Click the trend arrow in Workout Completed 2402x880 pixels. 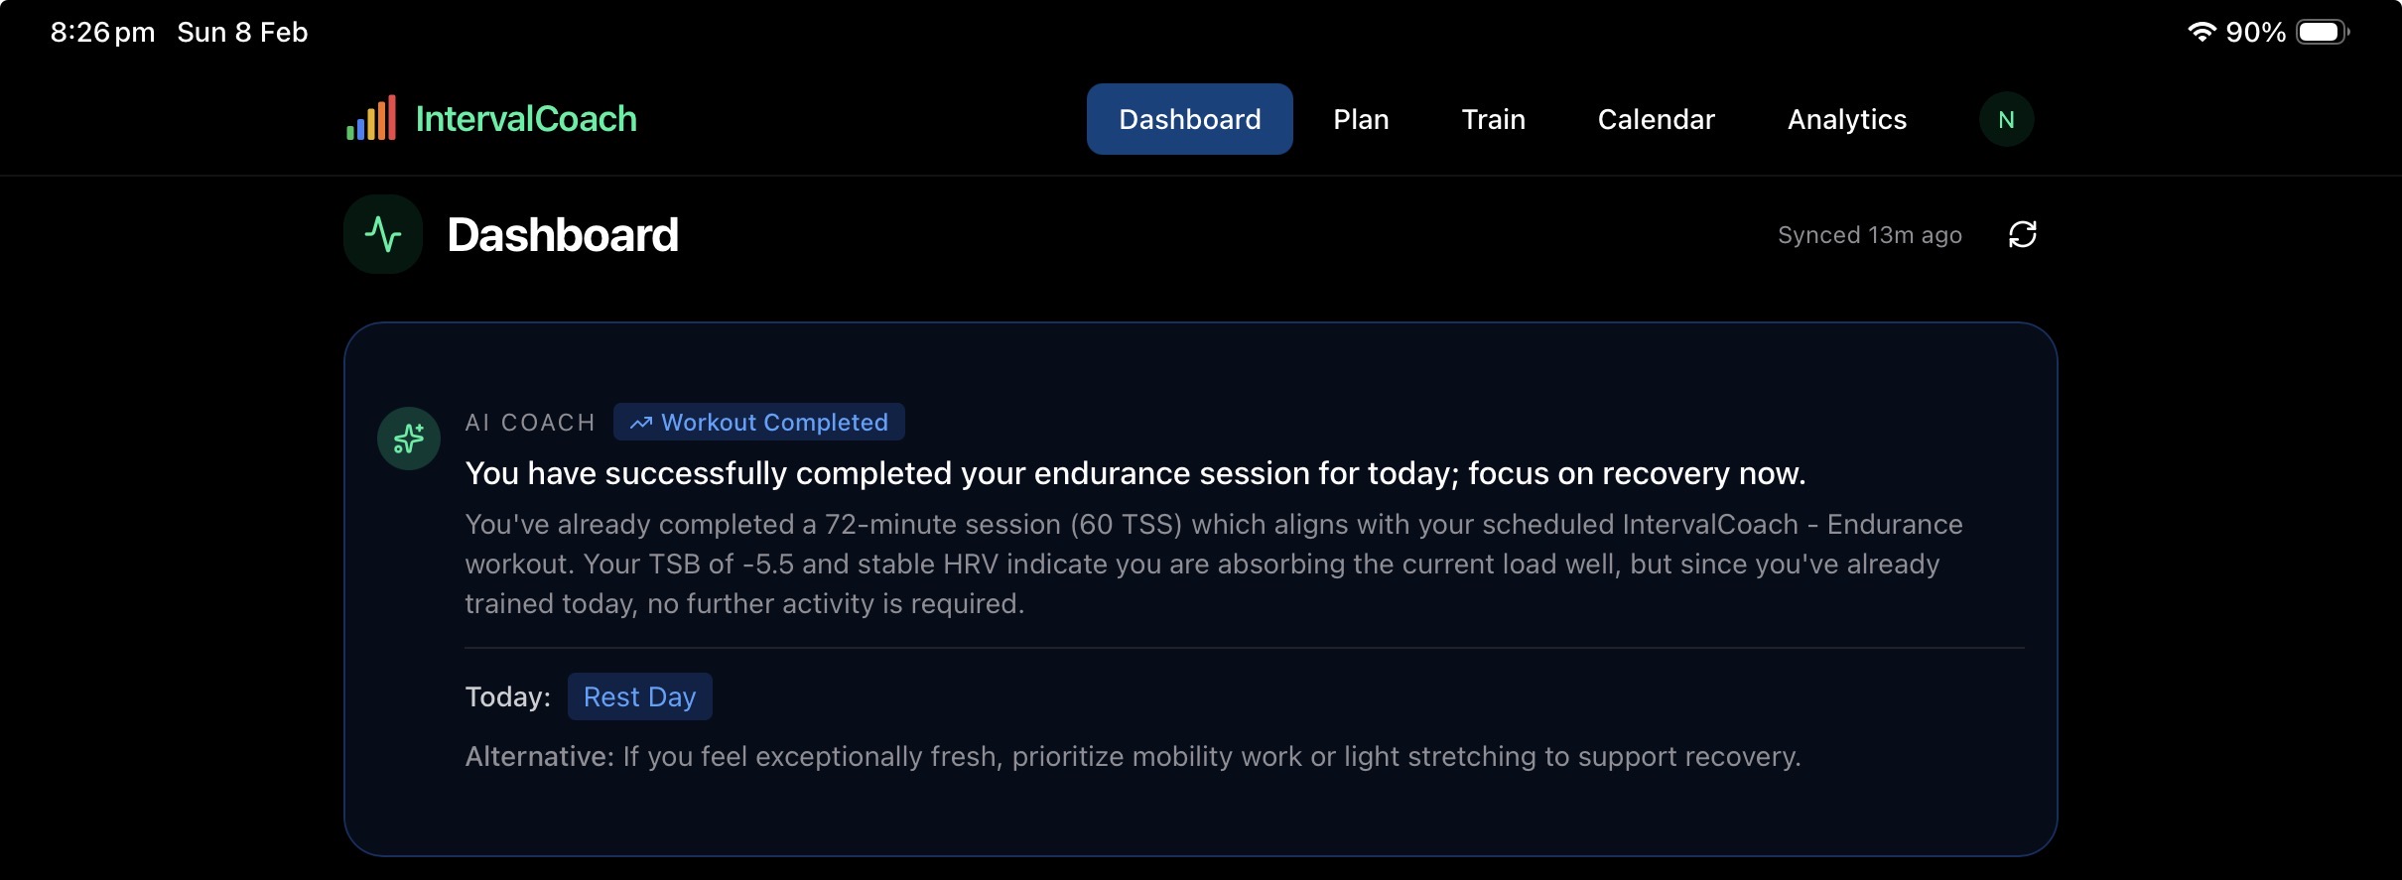tap(641, 423)
